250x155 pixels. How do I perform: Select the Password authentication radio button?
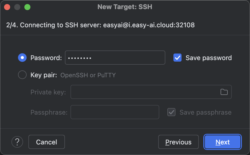(22, 58)
